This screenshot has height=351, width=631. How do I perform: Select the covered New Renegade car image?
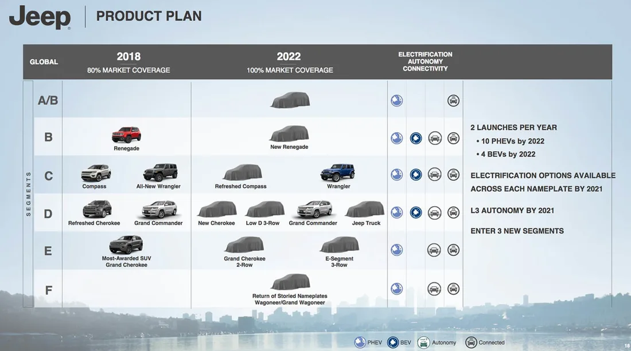tap(289, 134)
